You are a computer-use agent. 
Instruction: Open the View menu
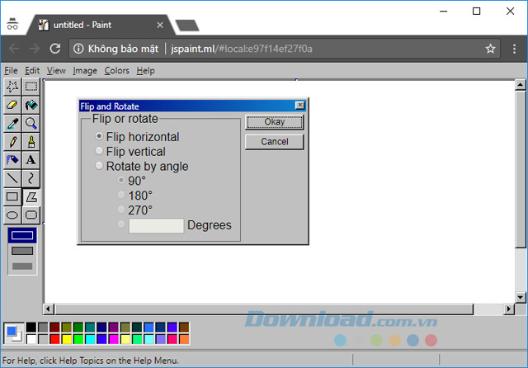tap(56, 71)
